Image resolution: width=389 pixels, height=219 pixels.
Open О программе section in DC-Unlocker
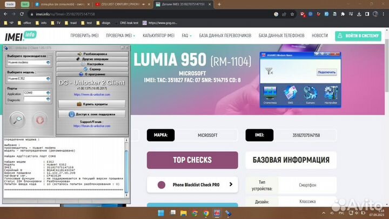(x=92, y=74)
